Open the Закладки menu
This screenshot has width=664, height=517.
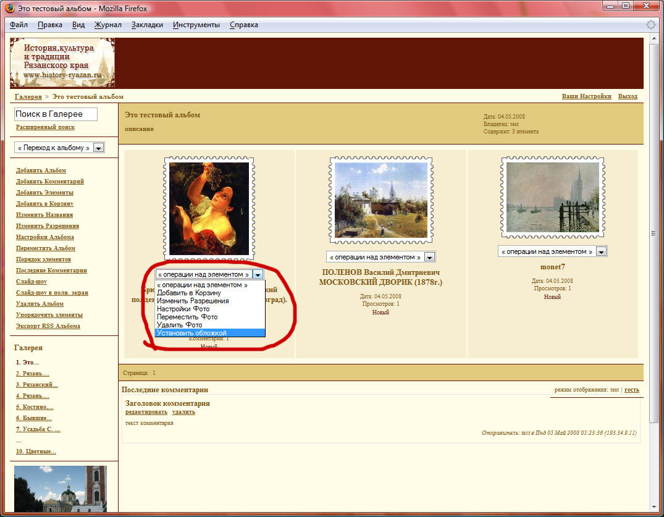pyautogui.click(x=147, y=25)
